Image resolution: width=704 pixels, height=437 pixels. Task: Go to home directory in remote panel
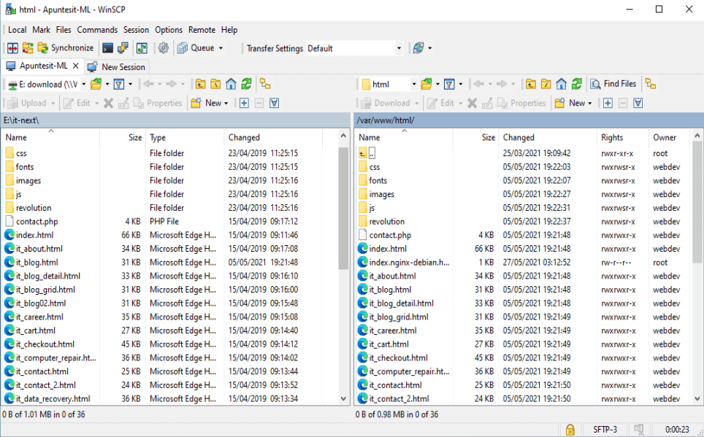(x=562, y=84)
